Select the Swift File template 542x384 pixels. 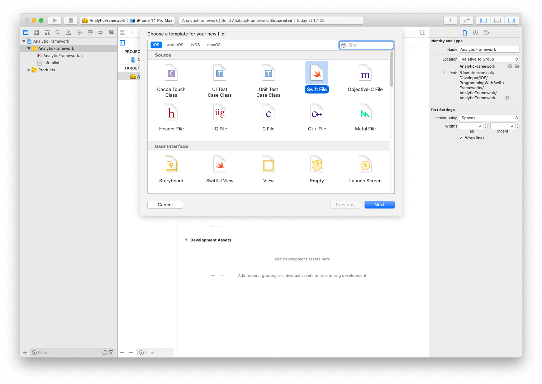[x=317, y=78]
